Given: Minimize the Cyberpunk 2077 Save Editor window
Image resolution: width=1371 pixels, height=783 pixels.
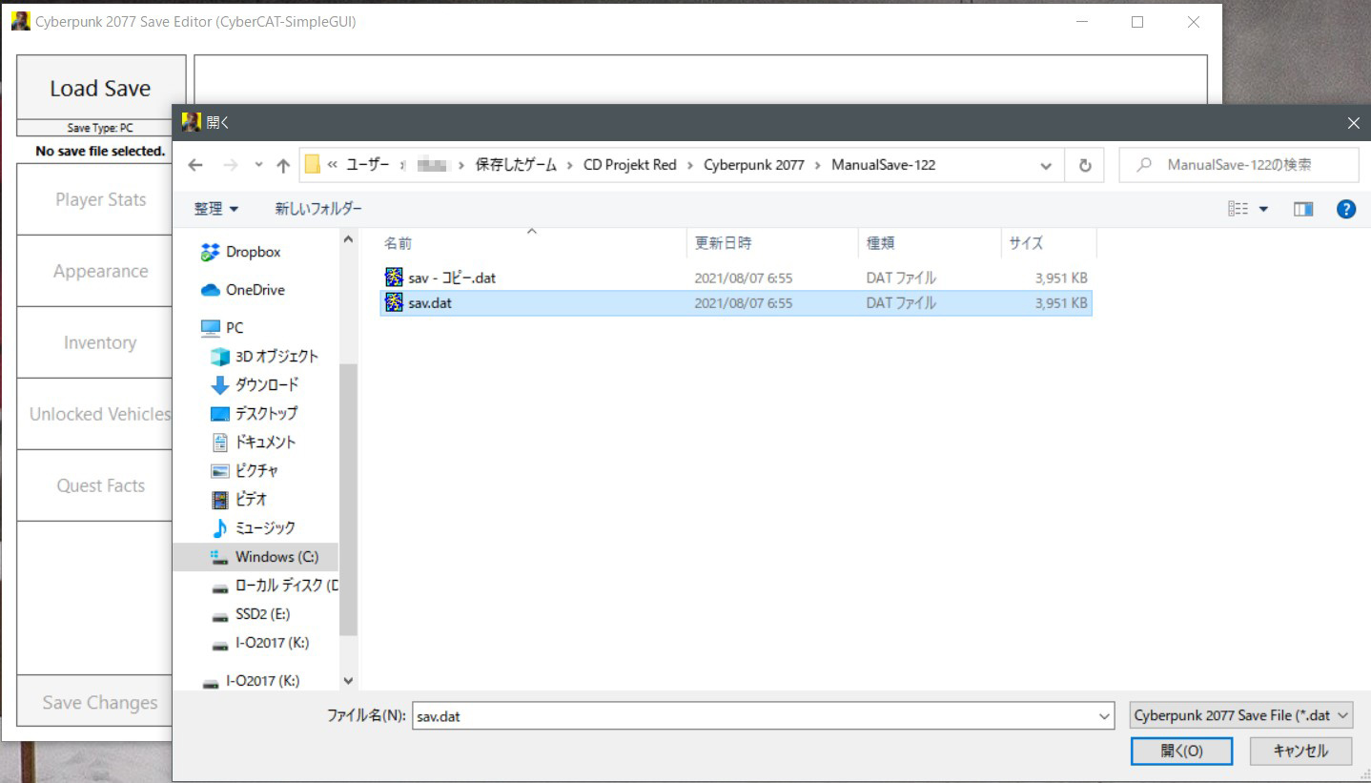Looking at the screenshot, I should click(1081, 22).
